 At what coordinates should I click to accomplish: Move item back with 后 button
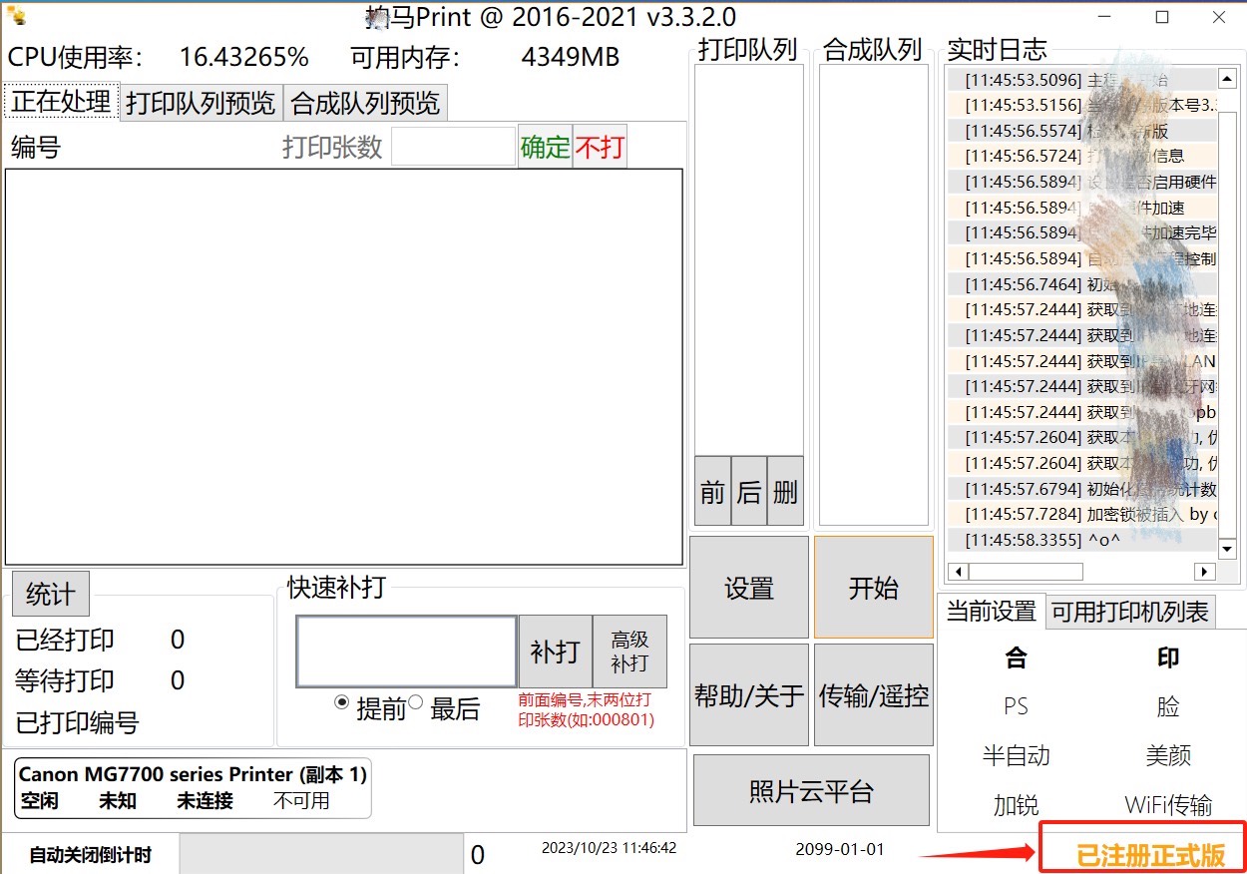point(748,492)
